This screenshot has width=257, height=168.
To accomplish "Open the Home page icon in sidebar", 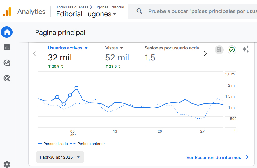I will 7,32.
